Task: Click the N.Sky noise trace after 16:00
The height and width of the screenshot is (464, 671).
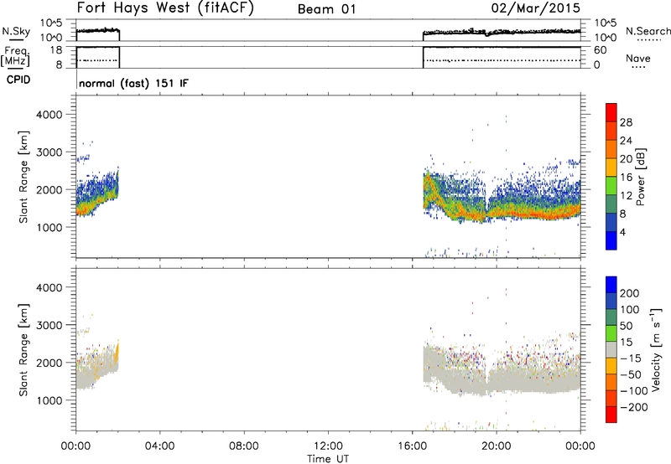Action: (502, 32)
